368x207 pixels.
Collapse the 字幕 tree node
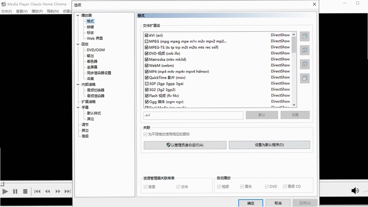click(x=78, y=108)
